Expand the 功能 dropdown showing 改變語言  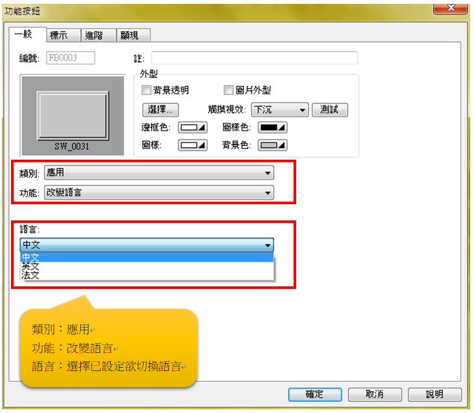pos(159,193)
